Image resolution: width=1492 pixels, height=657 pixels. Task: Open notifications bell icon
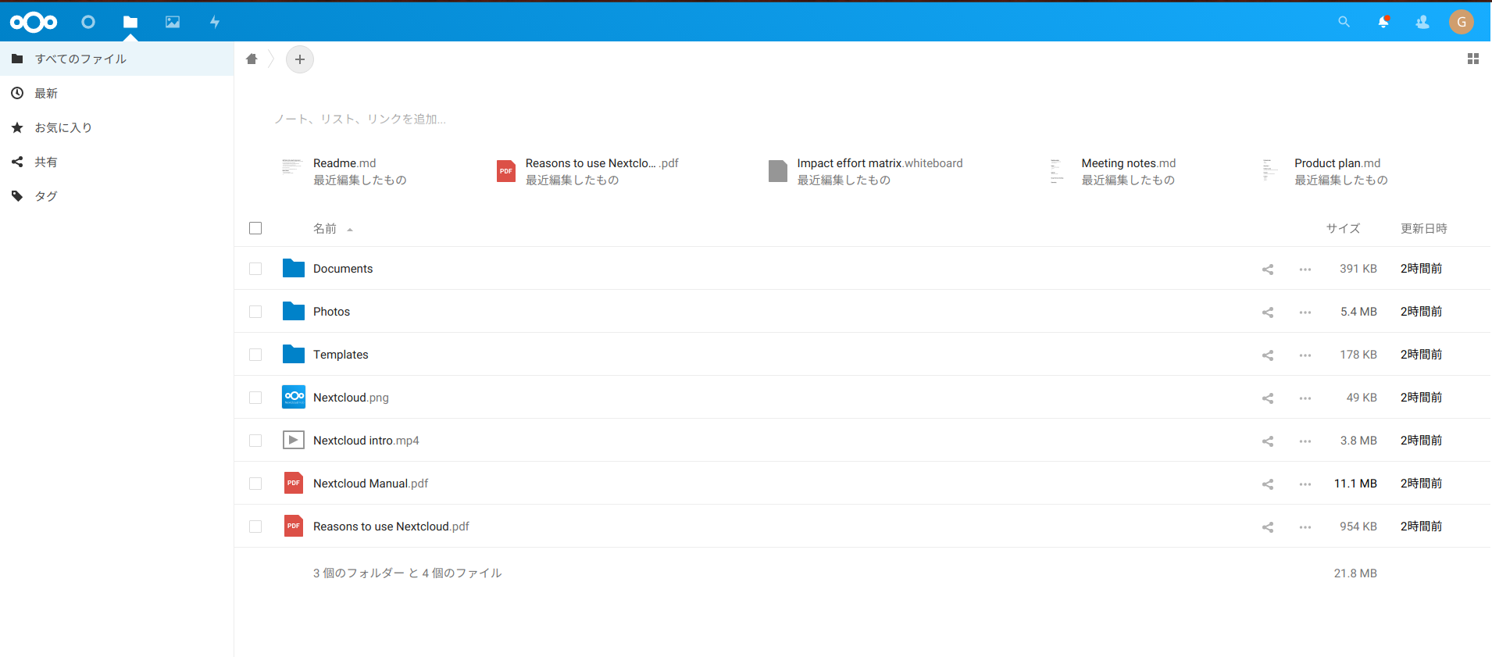click(1383, 22)
